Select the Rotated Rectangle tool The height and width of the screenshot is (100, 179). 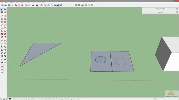[x=5, y=19]
